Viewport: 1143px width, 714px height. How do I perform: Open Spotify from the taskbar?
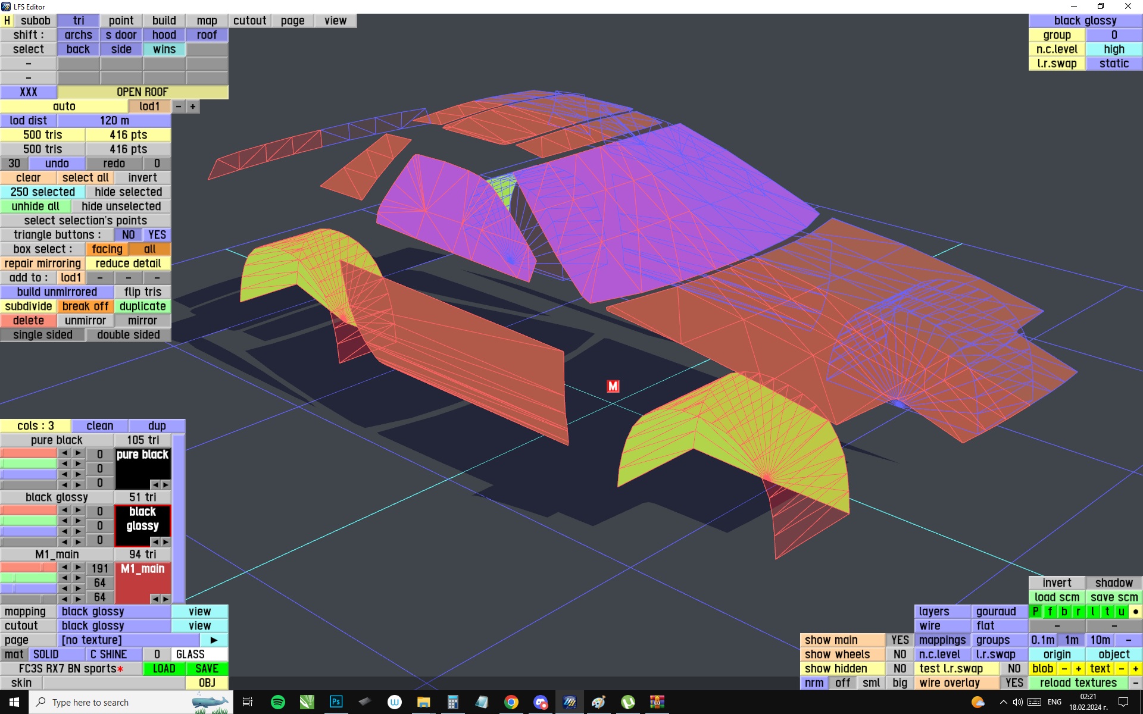pyautogui.click(x=277, y=702)
